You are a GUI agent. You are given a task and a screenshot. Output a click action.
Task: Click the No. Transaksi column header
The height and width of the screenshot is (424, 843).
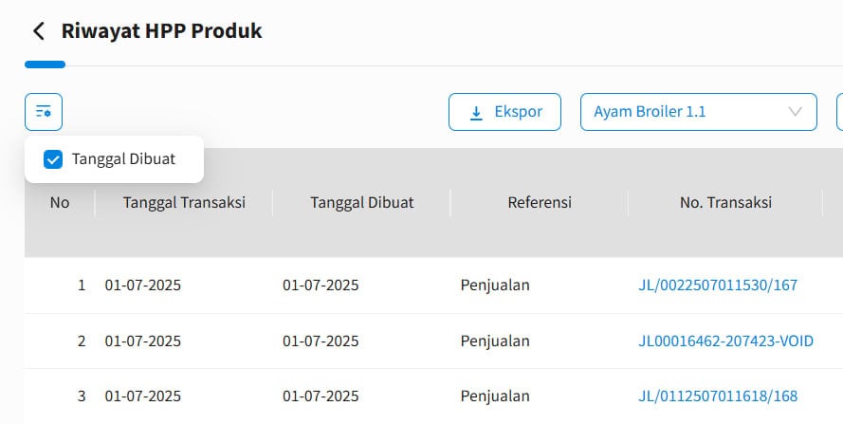tap(725, 203)
